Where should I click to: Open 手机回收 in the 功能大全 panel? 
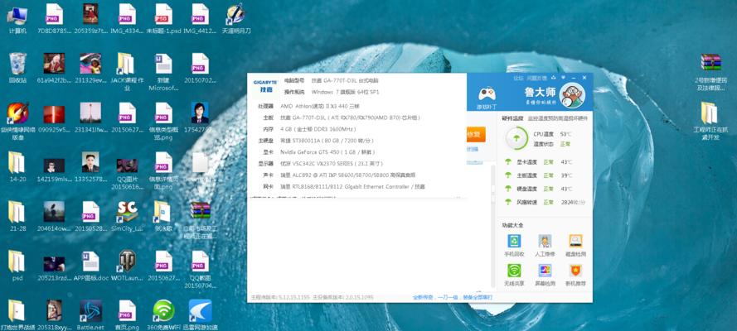(x=514, y=245)
